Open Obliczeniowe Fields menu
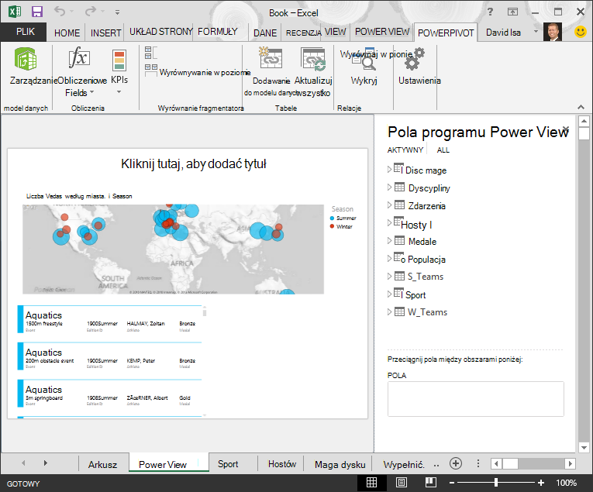 79,72
